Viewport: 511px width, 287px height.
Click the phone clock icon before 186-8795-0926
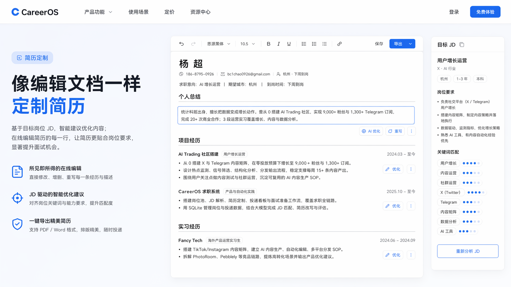[x=181, y=74]
